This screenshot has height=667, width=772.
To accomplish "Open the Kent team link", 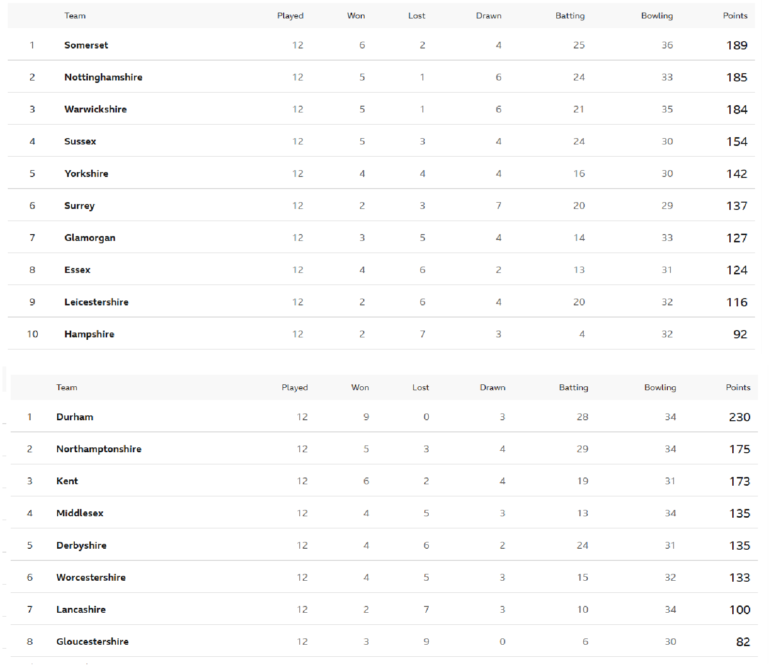I will pyautogui.click(x=67, y=481).
